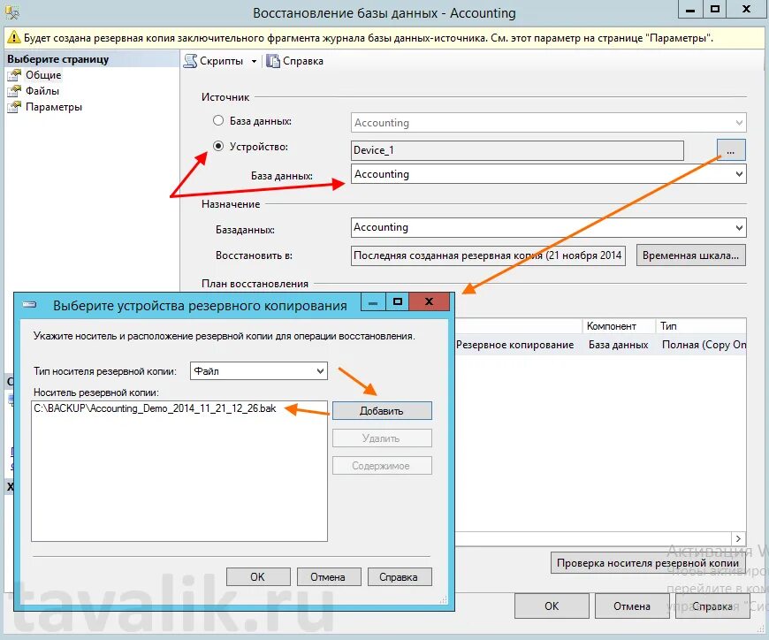
Task: Select the Устройство source radio button
Action: coord(218,146)
